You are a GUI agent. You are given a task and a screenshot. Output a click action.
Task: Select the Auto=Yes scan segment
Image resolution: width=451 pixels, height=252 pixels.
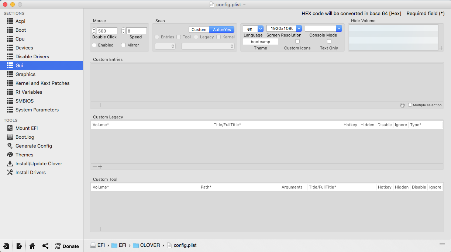[x=222, y=30]
